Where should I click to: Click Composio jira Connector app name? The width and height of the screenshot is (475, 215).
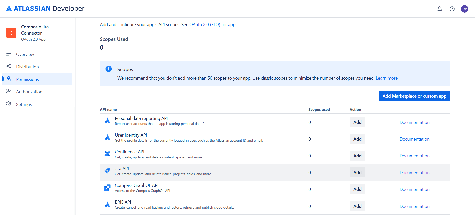point(35,30)
